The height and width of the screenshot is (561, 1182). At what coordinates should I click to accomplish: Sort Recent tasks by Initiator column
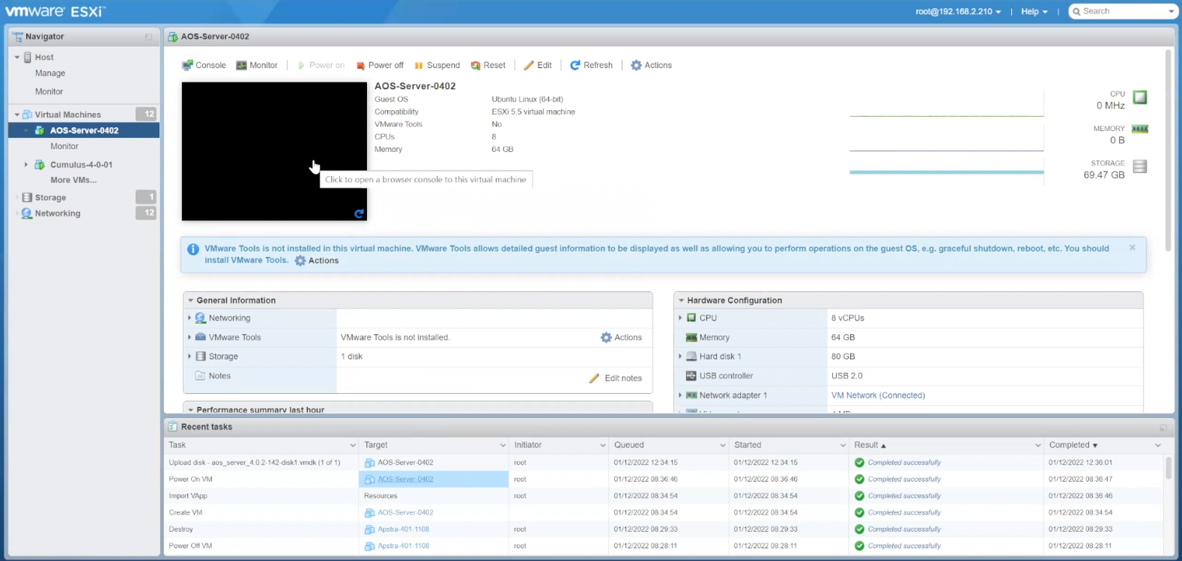point(528,445)
